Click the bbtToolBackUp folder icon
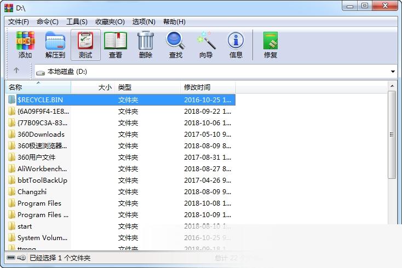Image resolution: width=402 pixels, height=268 pixels. pyautogui.click(x=12, y=180)
